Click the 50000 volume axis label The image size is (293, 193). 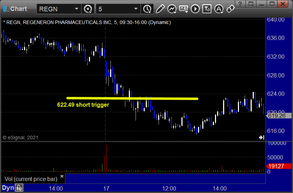pos(275,157)
